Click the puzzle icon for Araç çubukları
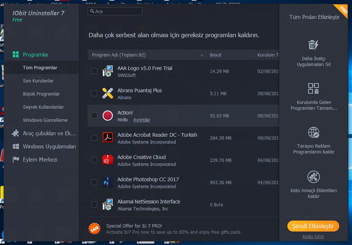352x245 pixels. (x=15, y=133)
